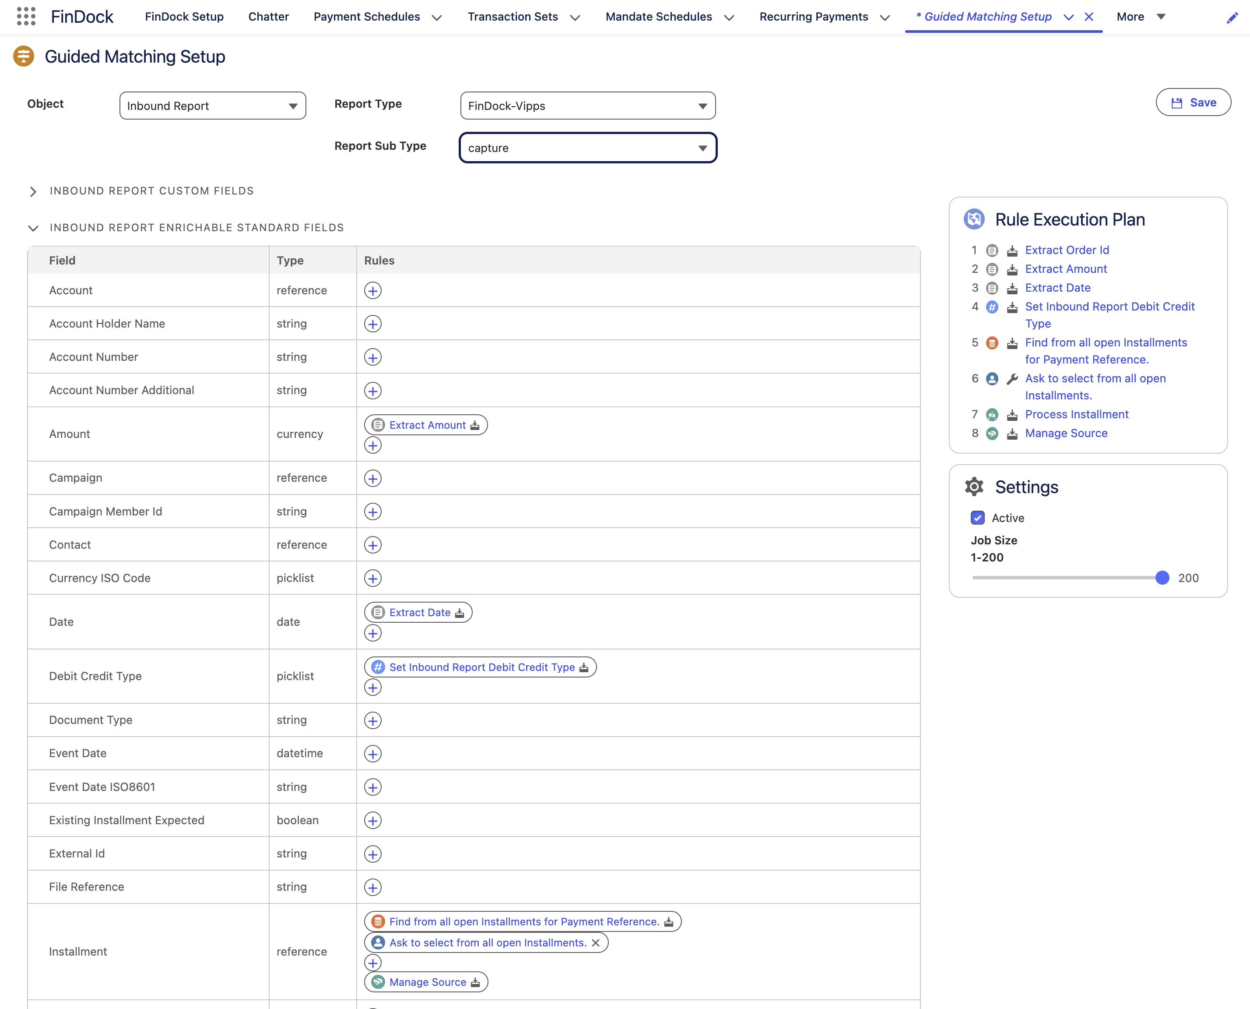
Task: Open the Report Type dropdown
Action: pos(588,106)
